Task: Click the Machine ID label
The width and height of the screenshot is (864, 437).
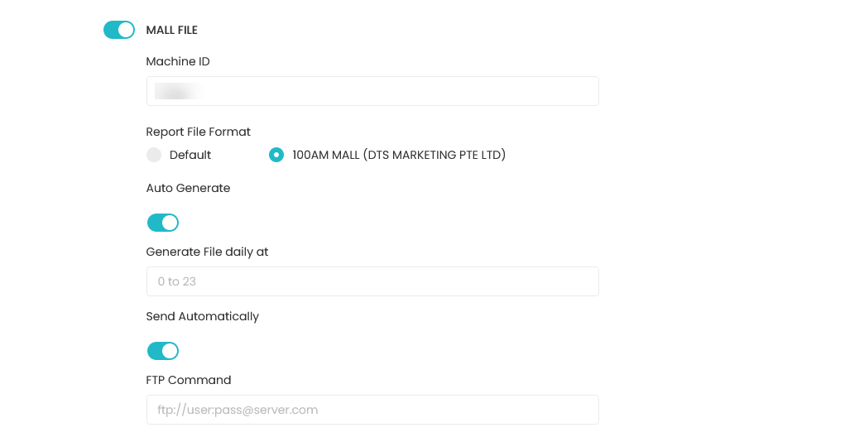Action: click(x=178, y=61)
